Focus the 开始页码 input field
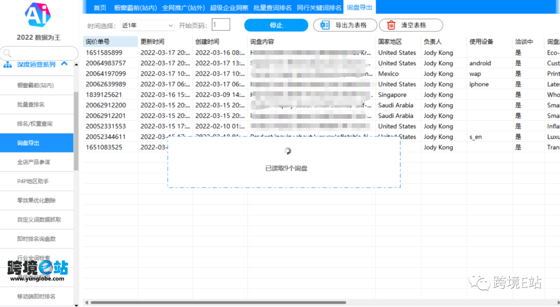This screenshot has height=307, width=560. (x=221, y=25)
